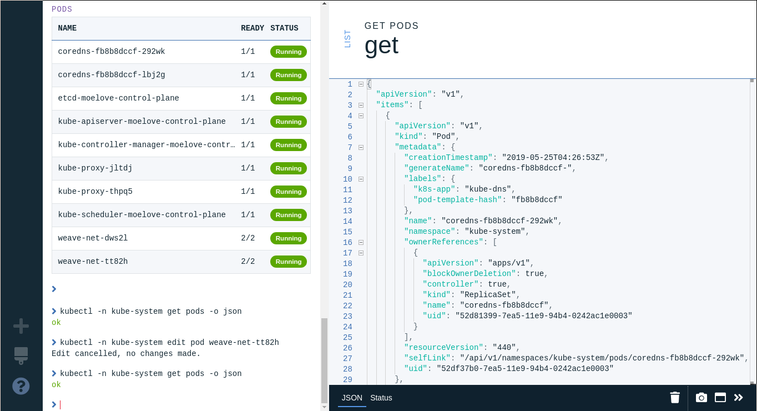Fold the "labels" object at line 10
This screenshot has width=757, height=411.
361,179
